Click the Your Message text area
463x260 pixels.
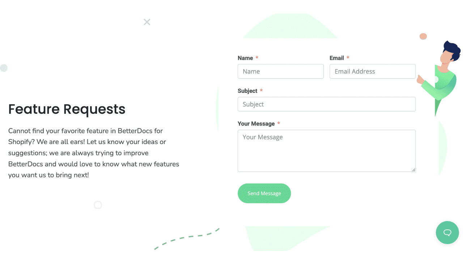point(327,151)
